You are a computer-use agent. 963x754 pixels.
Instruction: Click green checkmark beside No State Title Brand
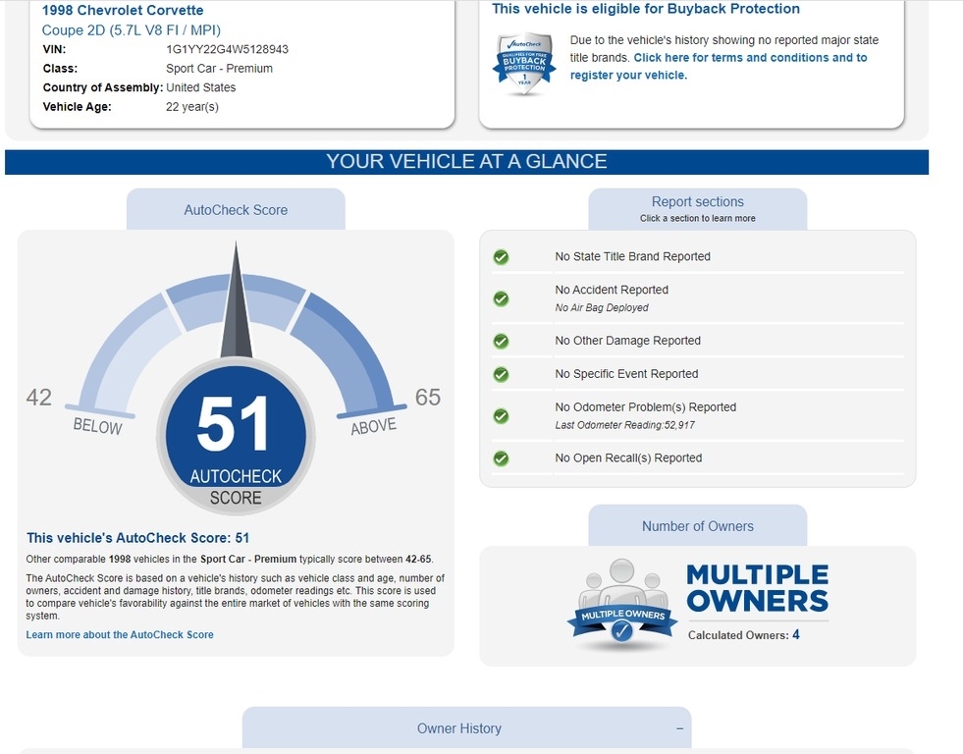click(x=501, y=257)
